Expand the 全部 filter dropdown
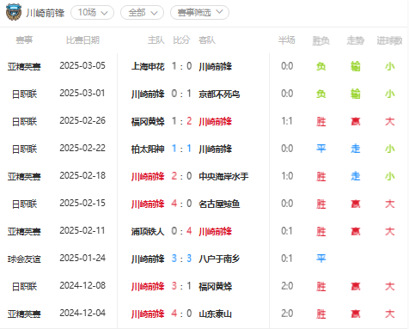This screenshot has height=329, width=409. coord(142,13)
